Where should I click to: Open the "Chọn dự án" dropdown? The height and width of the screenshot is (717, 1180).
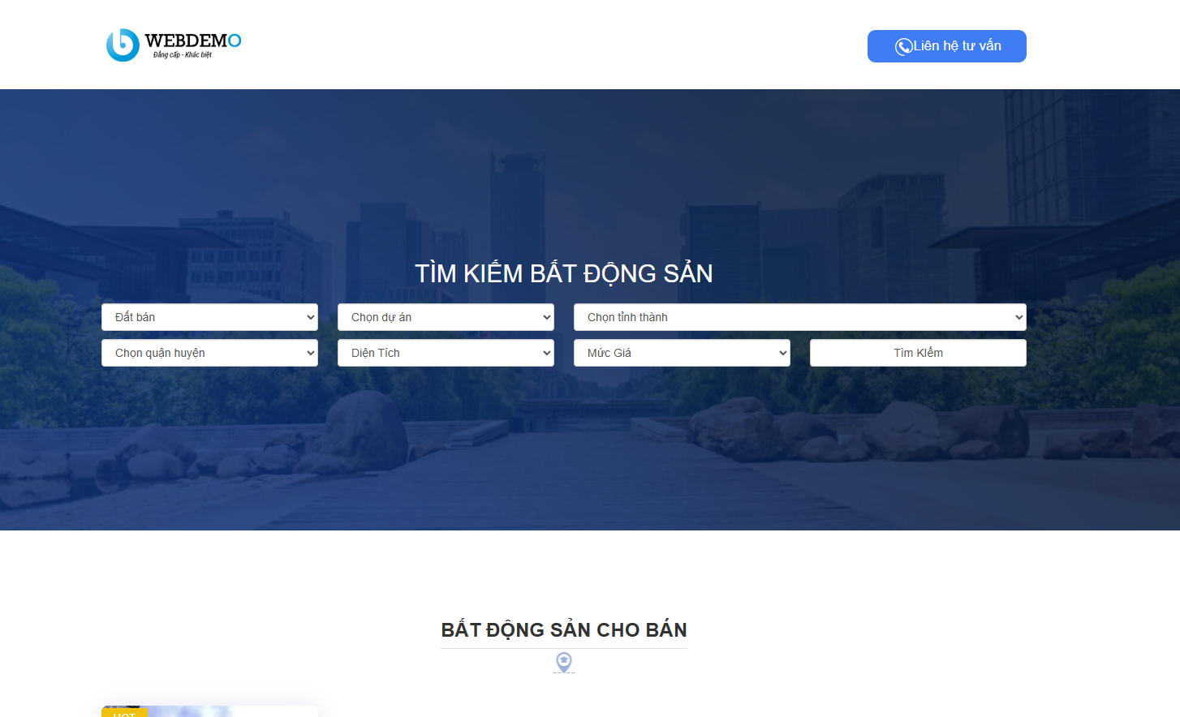[x=446, y=316]
